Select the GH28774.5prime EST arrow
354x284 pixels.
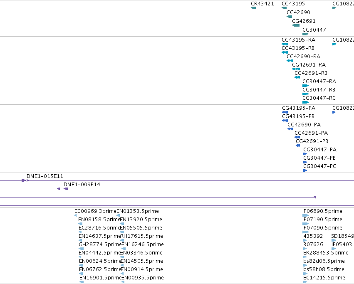(x=81, y=249)
